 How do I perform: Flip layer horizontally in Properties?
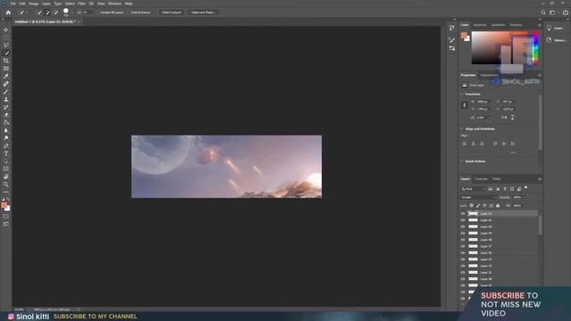tap(504, 117)
